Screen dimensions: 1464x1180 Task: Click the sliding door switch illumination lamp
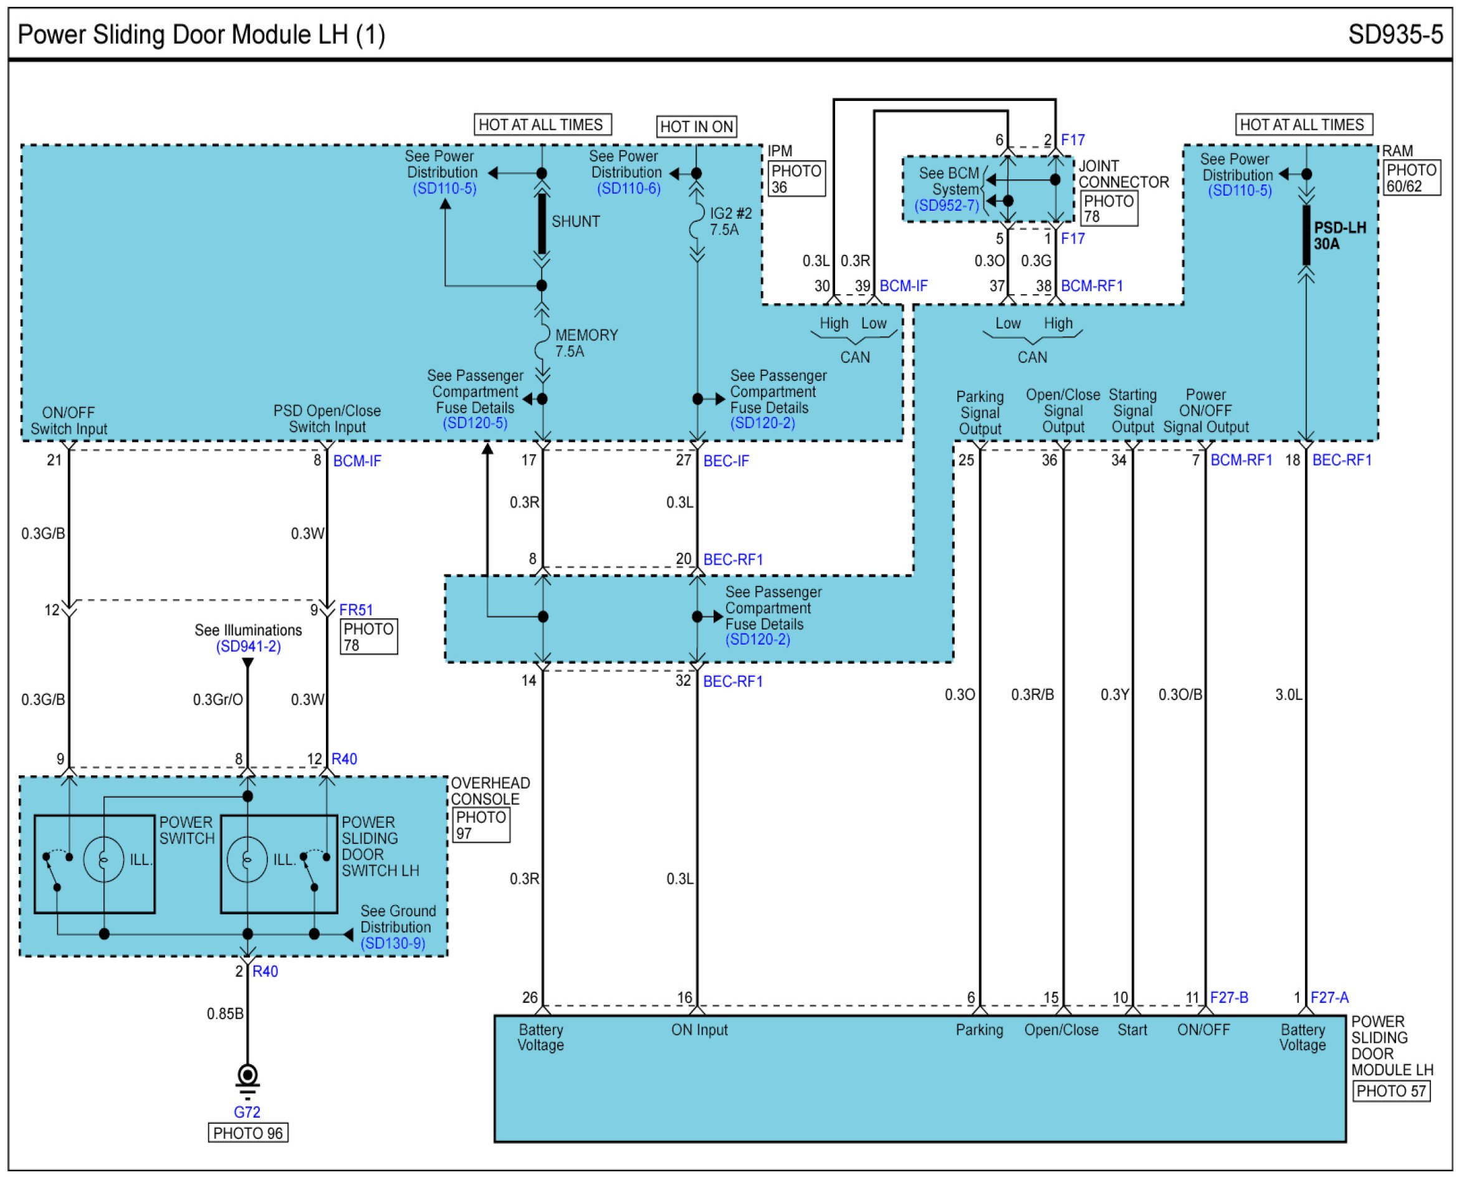coord(247,860)
